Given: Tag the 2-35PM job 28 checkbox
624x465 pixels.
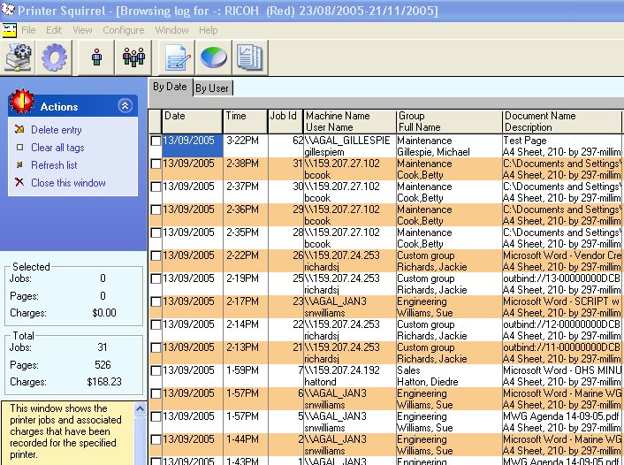Looking at the screenshot, I should coord(156,232).
